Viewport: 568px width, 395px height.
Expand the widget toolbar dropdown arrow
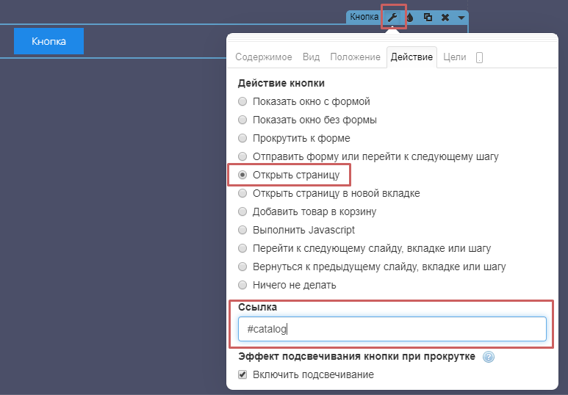461,17
